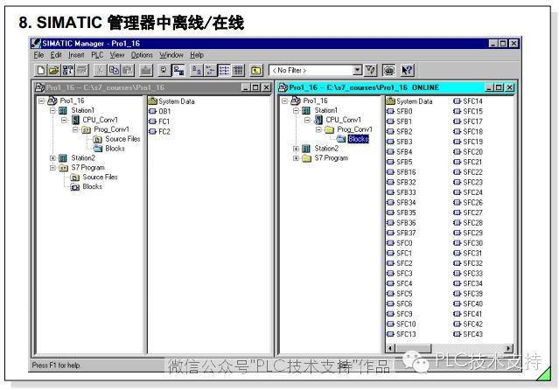559x390 pixels.
Task: Click the Cut scissors icon
Action: (x=101, y=70)
